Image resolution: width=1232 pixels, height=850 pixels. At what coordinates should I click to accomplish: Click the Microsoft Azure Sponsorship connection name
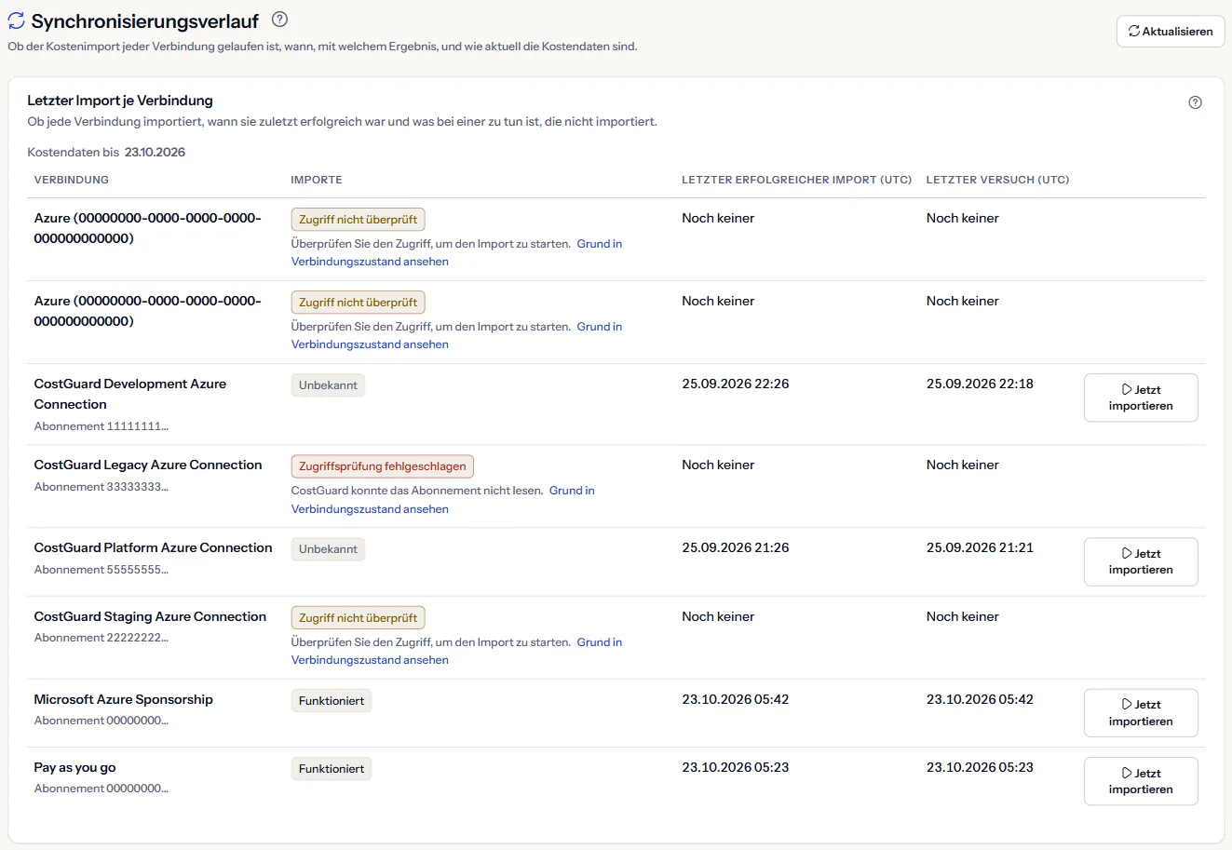(124, 699)
